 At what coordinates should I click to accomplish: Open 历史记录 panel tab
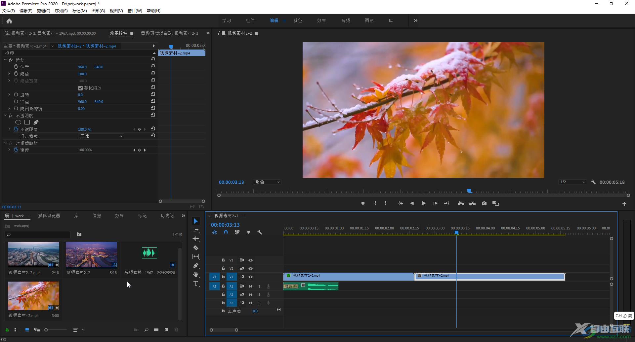(x=167, y=216)
